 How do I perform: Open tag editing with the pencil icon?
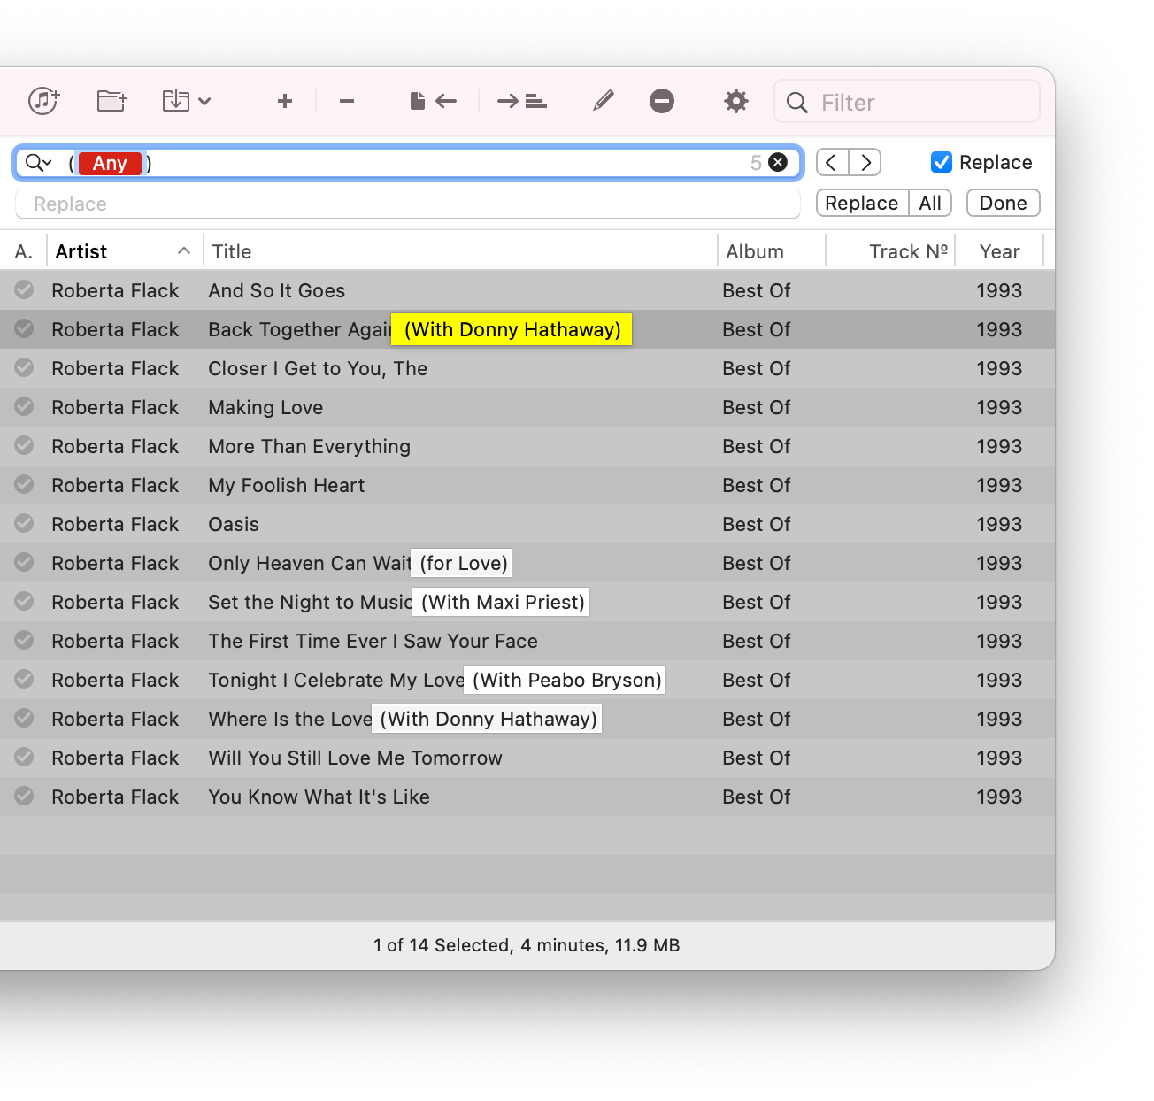click(603, 101)
